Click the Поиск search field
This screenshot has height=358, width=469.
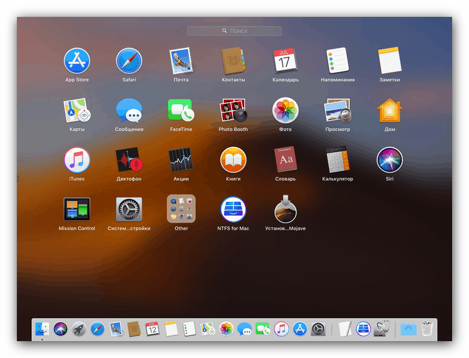(234, 31)
